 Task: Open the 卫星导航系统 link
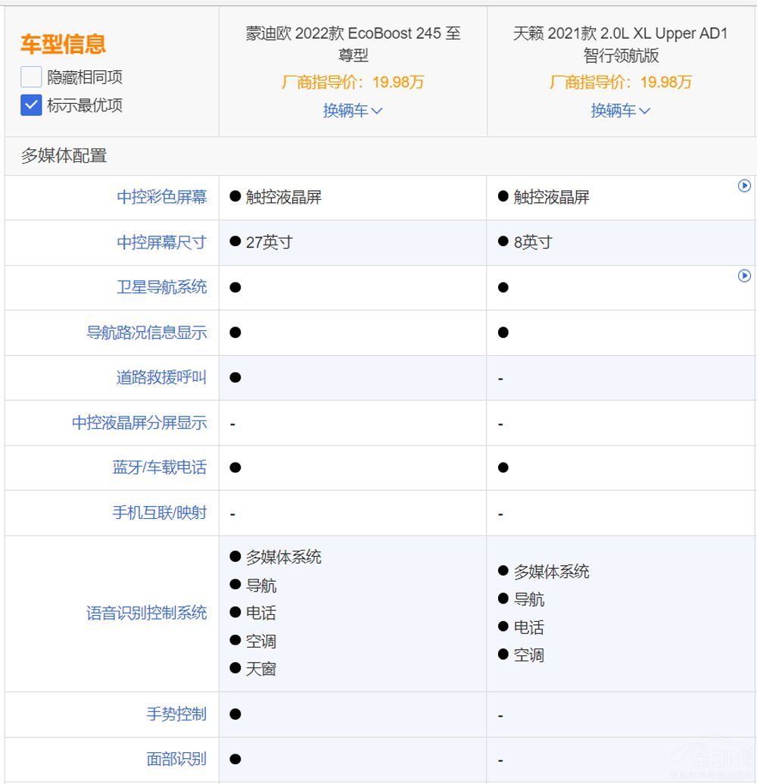163,288
